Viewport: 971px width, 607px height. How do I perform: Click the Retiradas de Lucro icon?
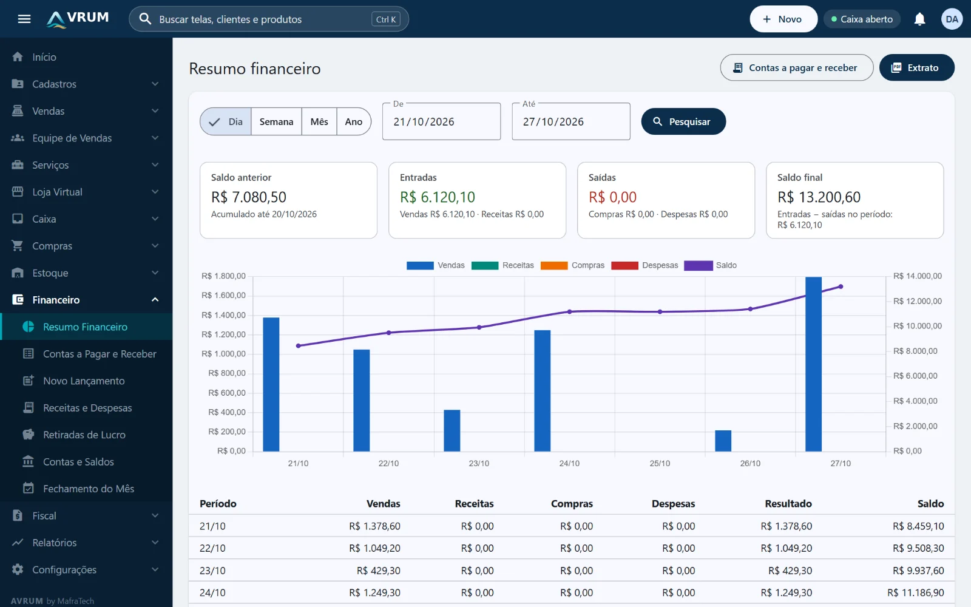point(29,435)
